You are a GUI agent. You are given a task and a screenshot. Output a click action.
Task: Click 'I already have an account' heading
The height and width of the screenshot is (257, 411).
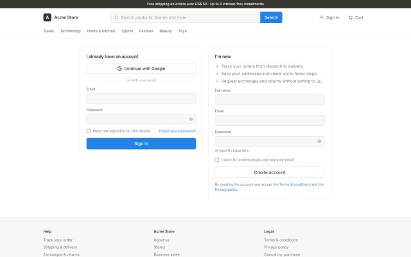(x=112, y=57)
